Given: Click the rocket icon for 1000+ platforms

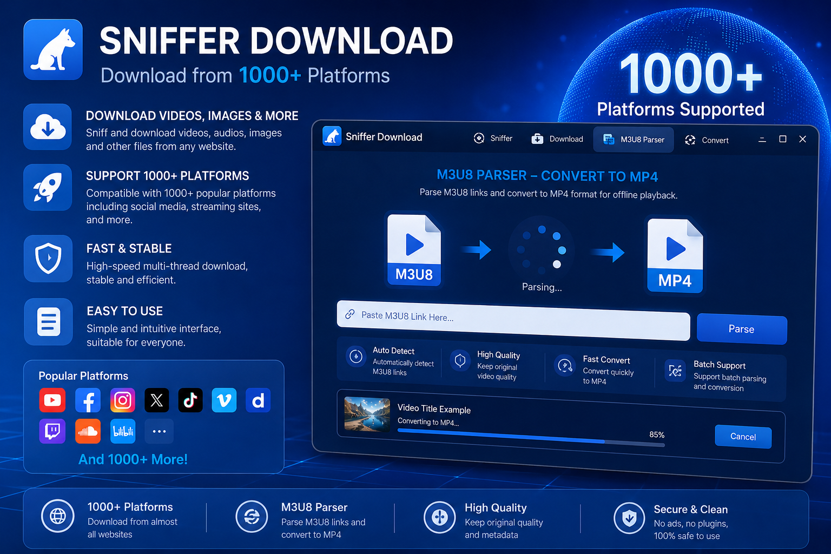Looking at the screenshot, I should (48, 188).
